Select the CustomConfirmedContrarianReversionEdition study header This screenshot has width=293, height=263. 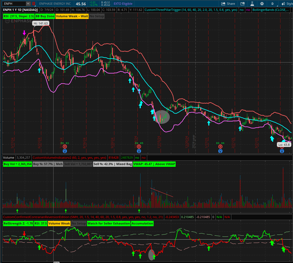pyautogui.click(x=83, y=217)
